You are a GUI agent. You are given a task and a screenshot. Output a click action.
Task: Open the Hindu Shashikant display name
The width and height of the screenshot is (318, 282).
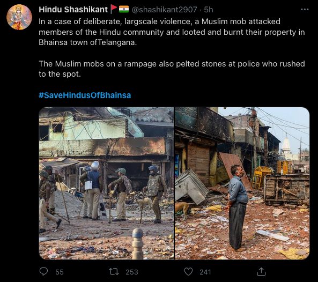73,10
